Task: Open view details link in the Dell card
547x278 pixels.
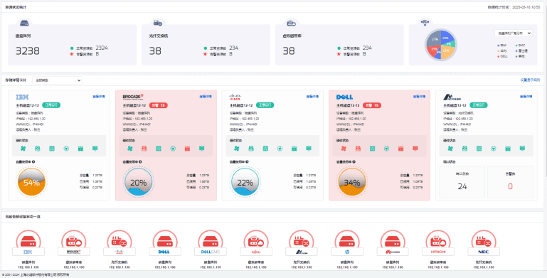Action: coord(420,97)
